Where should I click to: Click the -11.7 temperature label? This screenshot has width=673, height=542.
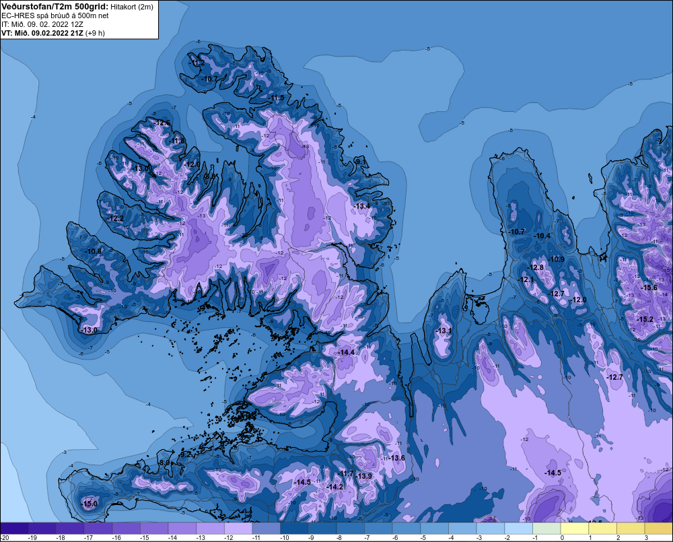(347, 473)
